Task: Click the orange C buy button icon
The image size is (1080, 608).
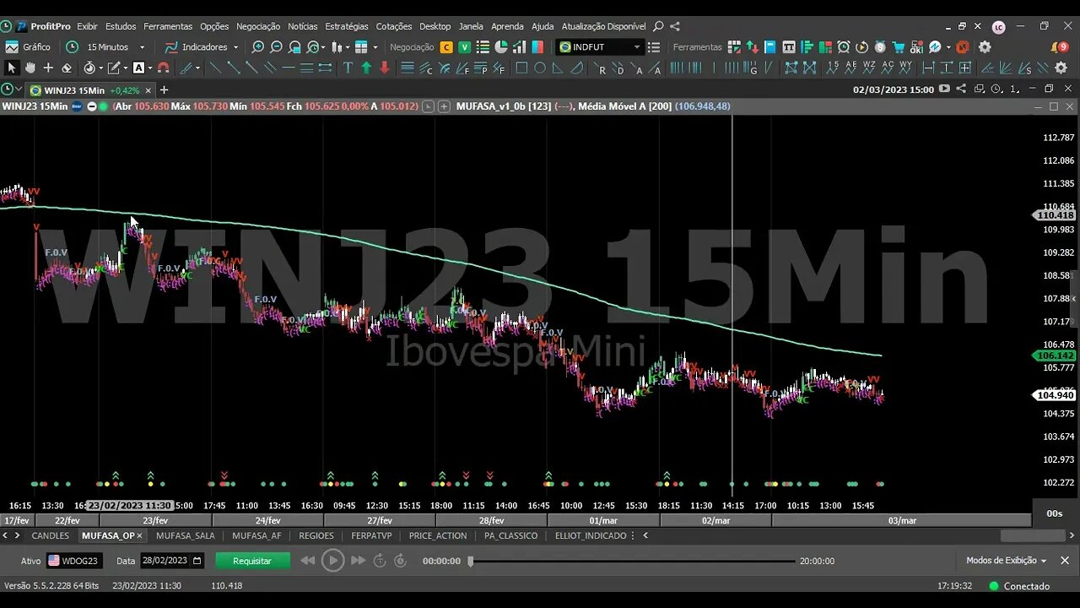Action: (x=446, y=47)
